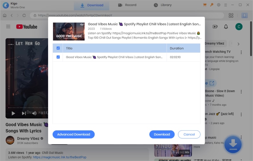This screenshot has width=253, height=161.
Task: Open the account avatar labeled C
Action: [239, 27]
